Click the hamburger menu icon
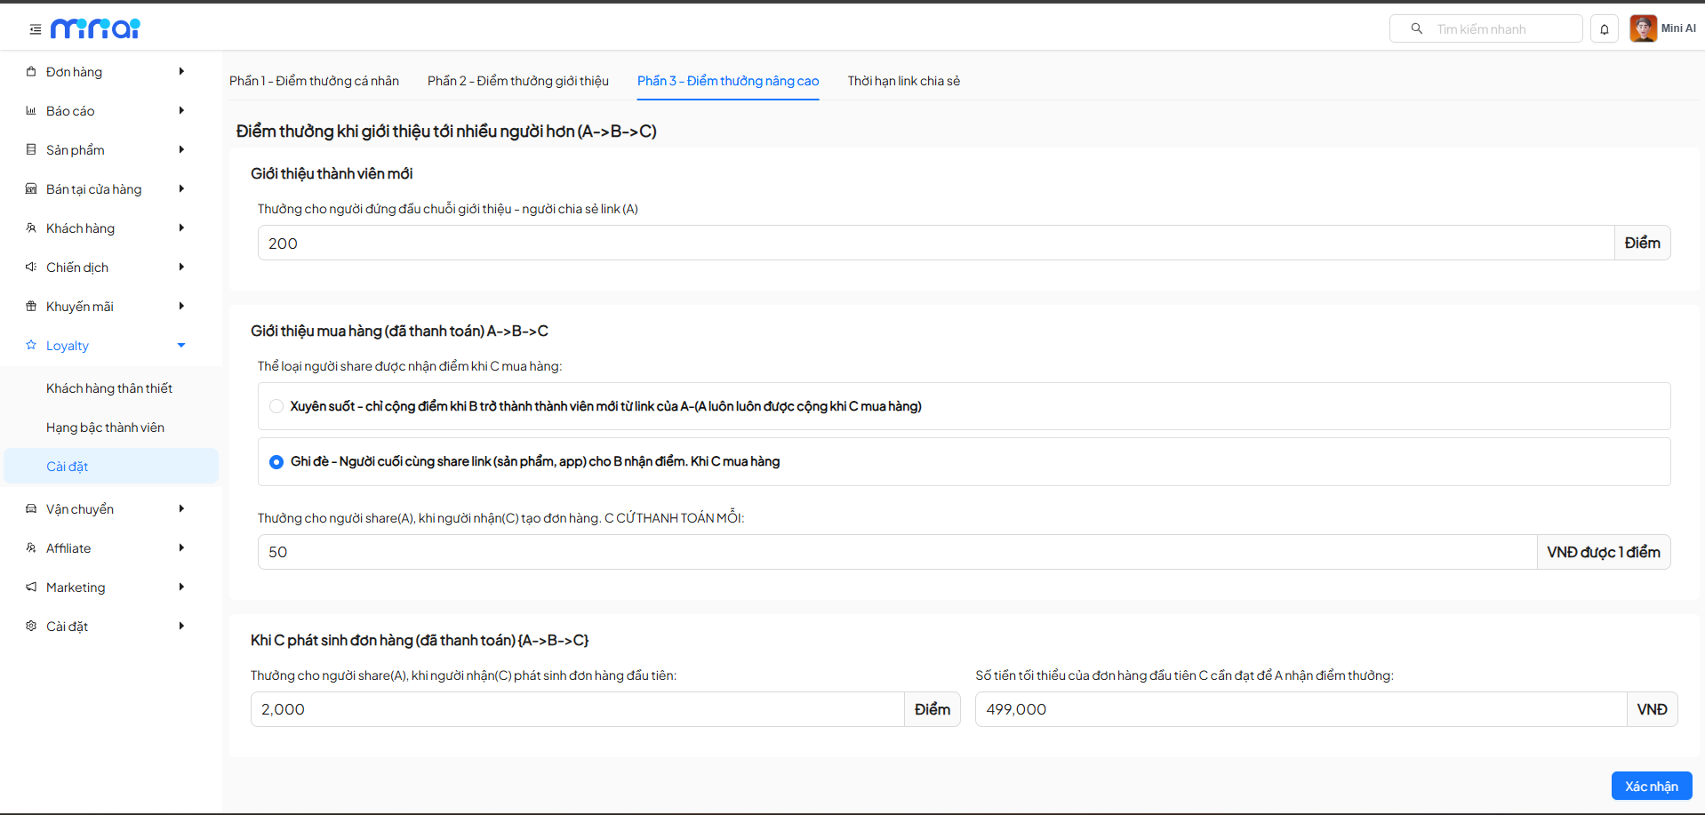Viewport: 1705px width, 815px height. tap(36, 29)
